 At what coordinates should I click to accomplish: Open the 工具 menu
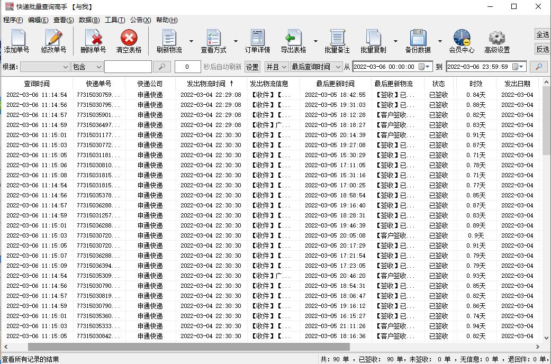(x=114, y=20)
